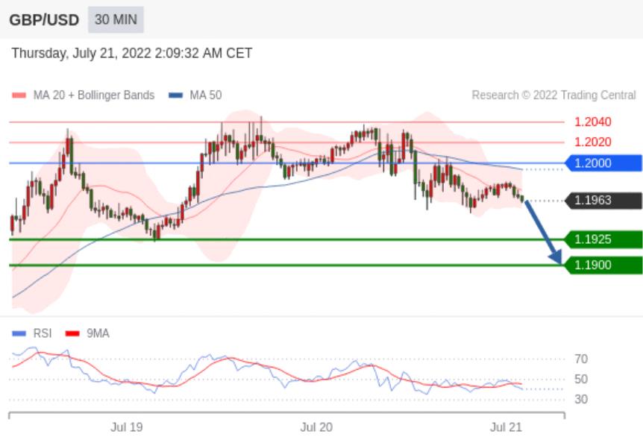Screen dimensions: 643x440
Task: Click the MA 20 + Bollinger Bands legend label
Action: pos(94,95)
